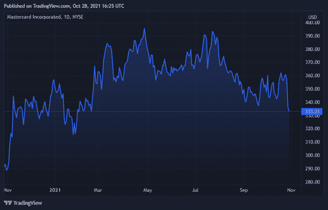This screenshot has width=328, height=210.
Task: Click the 390.00 price axis label
Action: point(312,36)
